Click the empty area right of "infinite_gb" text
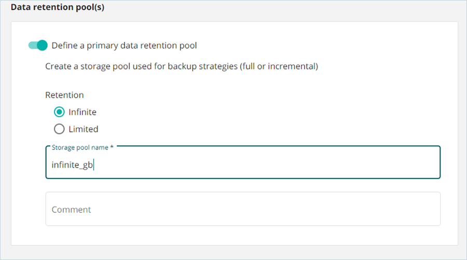This screenshot has width=467, height=260. (x=259, y=165)
